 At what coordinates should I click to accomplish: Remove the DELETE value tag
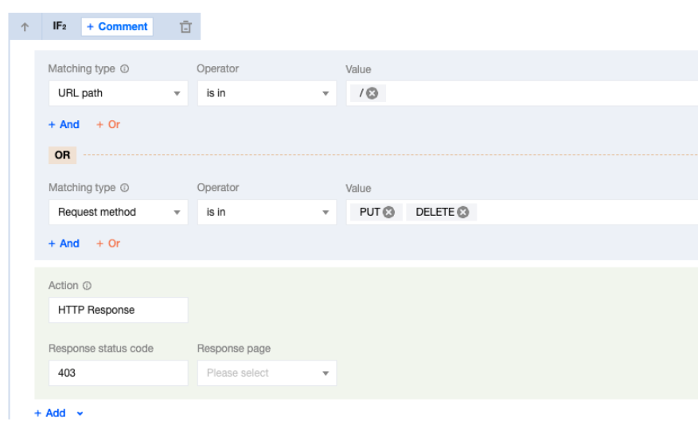(x=462, y=213)
